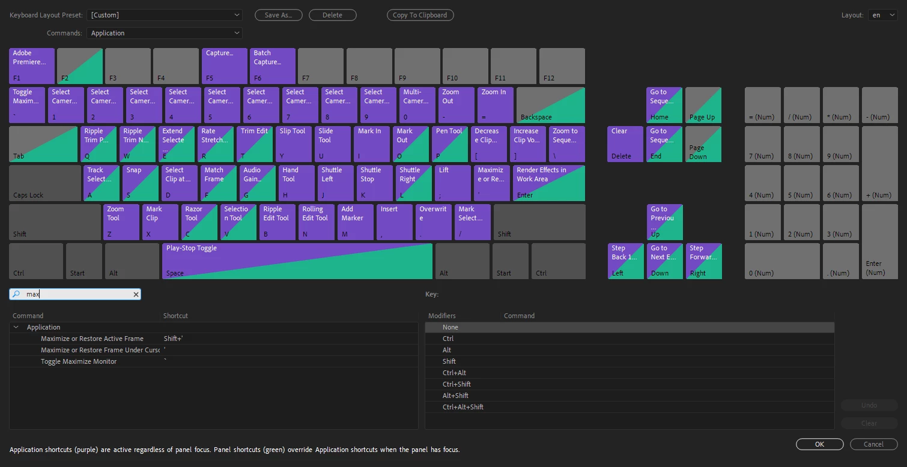Select the Add Marker M key
The image size is (907, 467).
click(356, 222)
